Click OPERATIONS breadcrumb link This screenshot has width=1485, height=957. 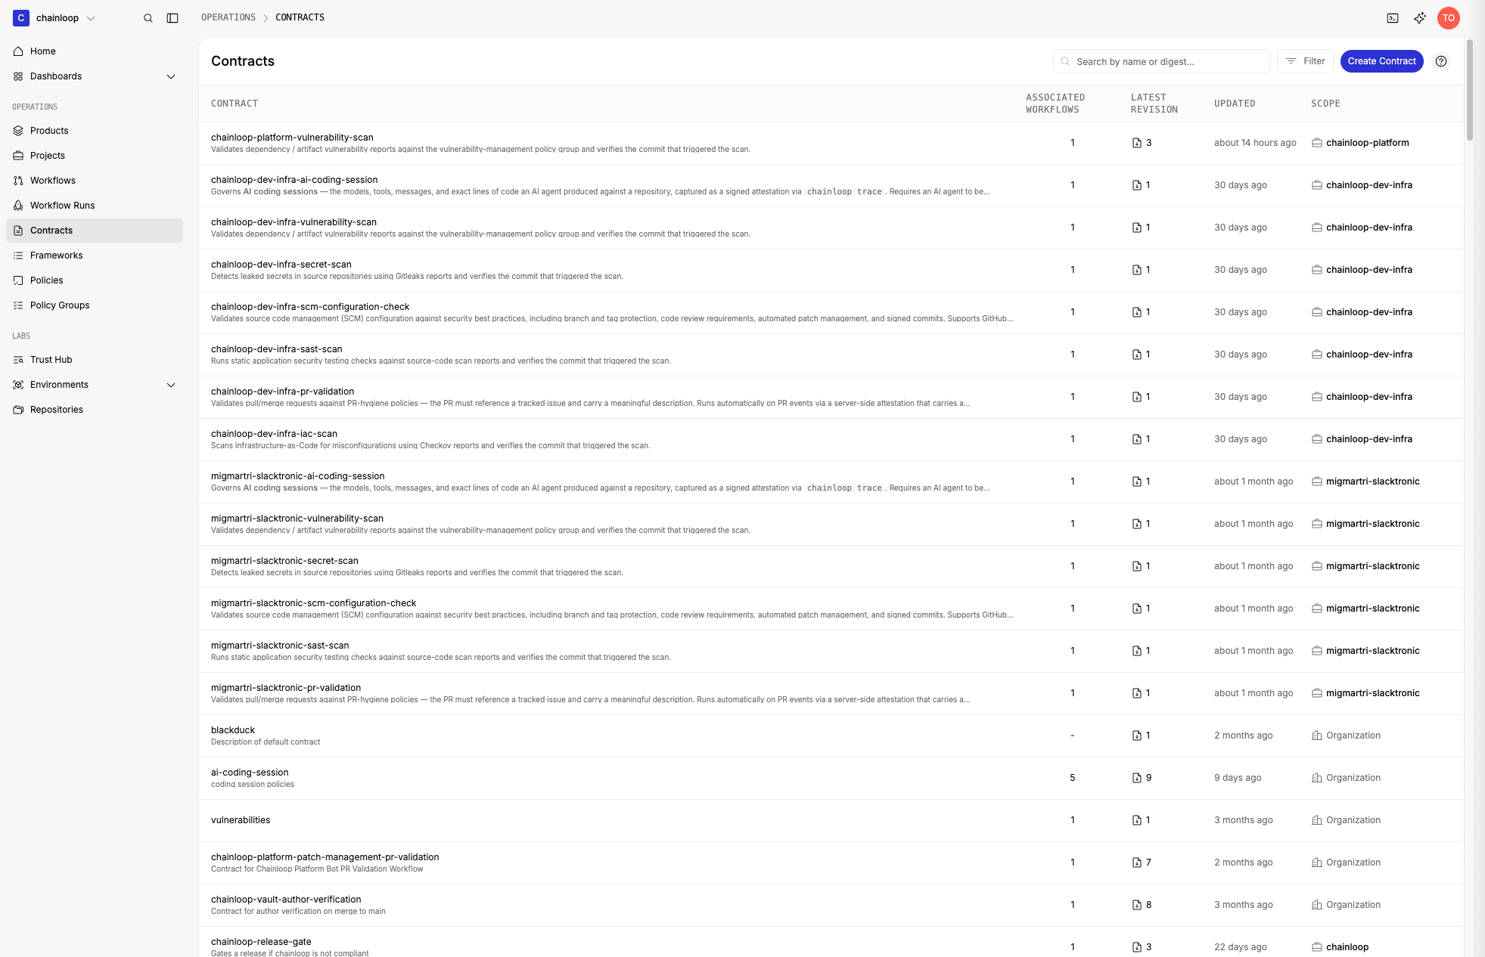228,17
